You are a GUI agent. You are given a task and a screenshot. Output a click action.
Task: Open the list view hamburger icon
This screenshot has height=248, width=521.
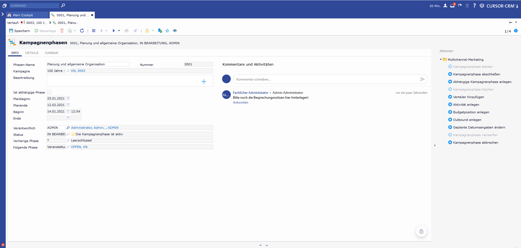[x=94, y=31]
